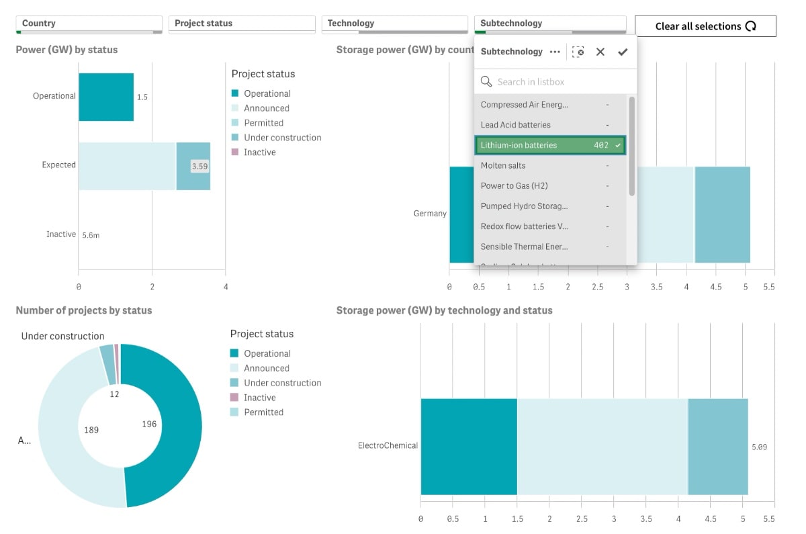This screenshot has width=806, height=534.
Task: Click the magnifier icon in the listbox search
Action: point(486,82)
